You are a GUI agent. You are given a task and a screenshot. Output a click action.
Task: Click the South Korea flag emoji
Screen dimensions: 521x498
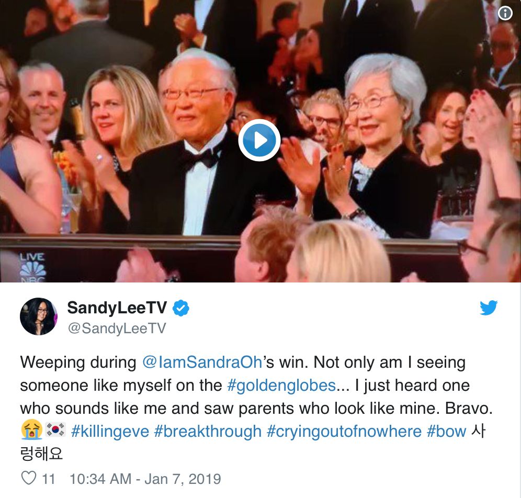55,429
